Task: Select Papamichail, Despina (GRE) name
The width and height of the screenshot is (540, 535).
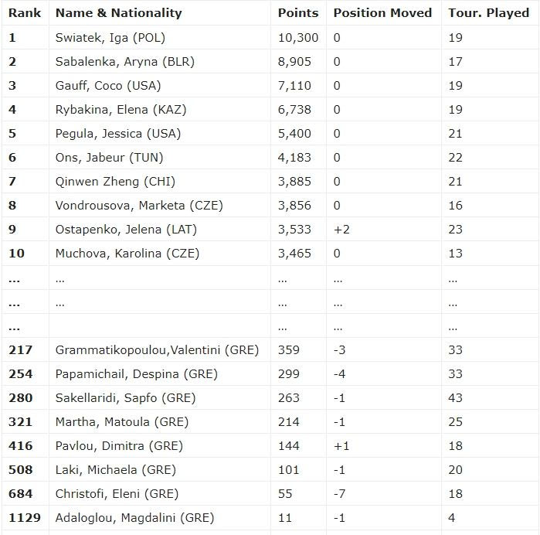Action: tap(137, 374)
